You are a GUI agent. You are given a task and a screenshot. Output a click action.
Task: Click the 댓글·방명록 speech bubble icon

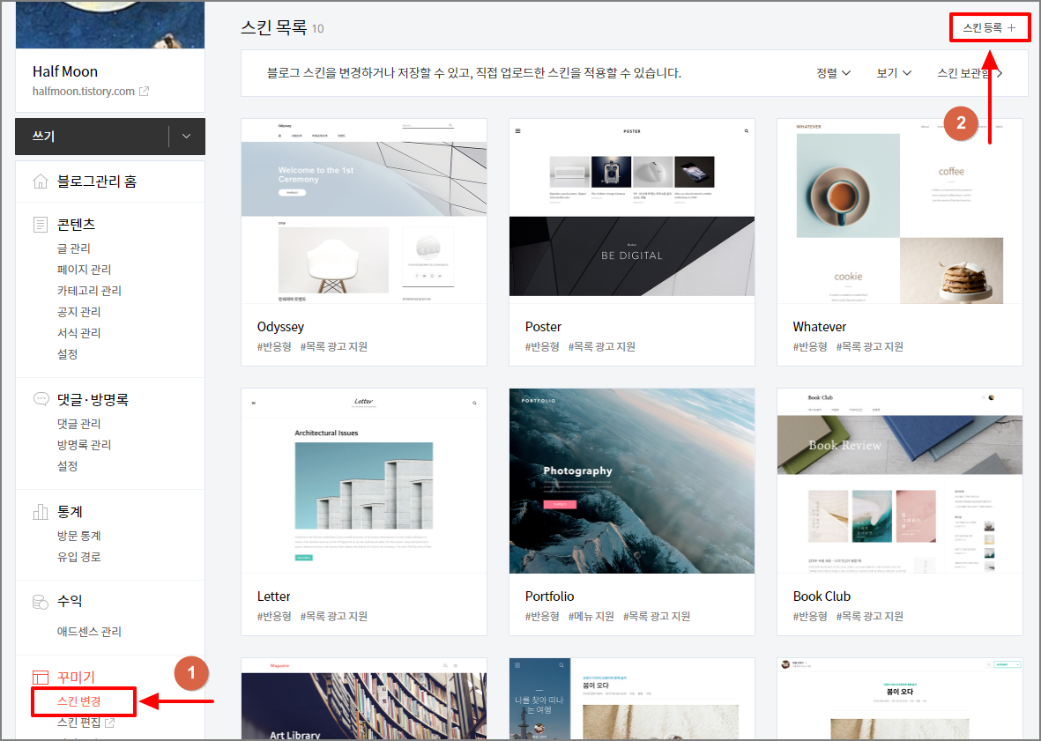click(x=41, y=399)
